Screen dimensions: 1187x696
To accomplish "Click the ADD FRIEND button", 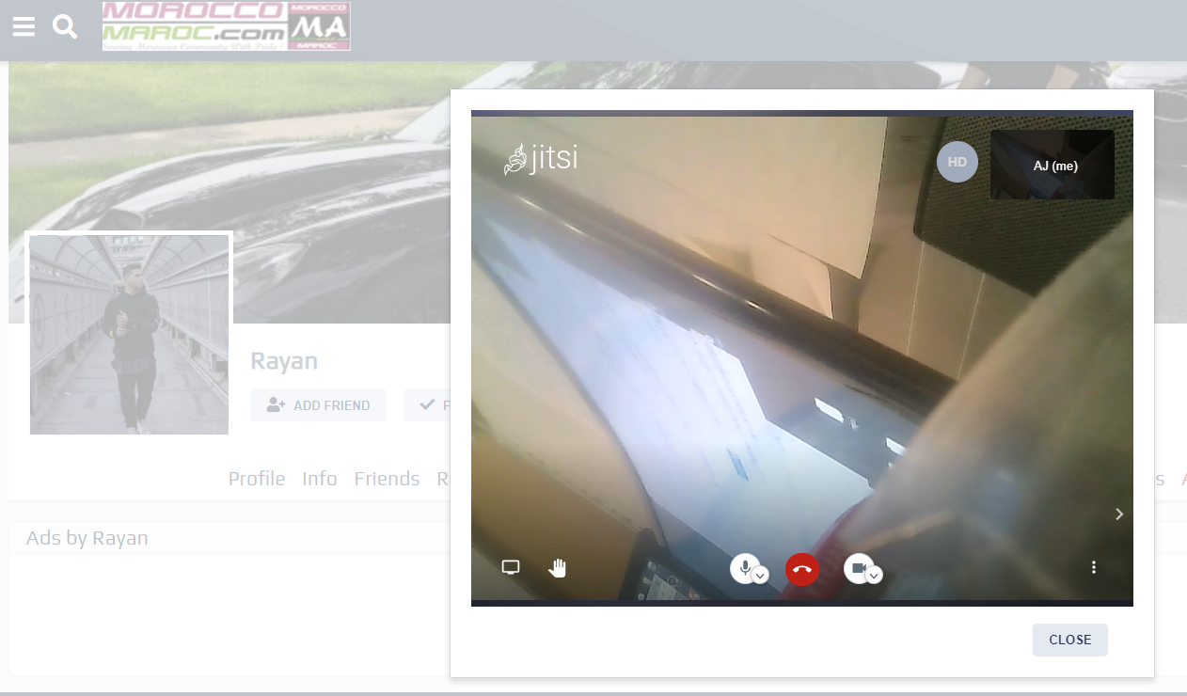I will 318,405.
